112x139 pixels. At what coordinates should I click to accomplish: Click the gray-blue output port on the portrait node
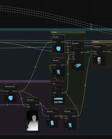coord(105,51)
